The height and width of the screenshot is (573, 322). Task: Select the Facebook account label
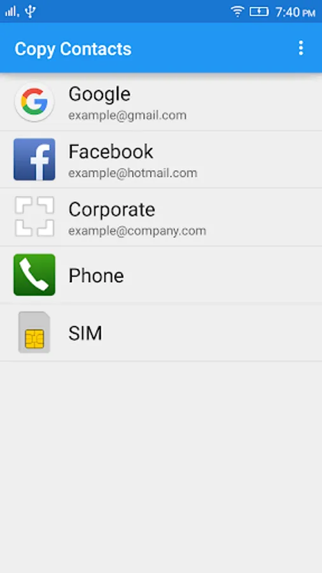(111, 152)
